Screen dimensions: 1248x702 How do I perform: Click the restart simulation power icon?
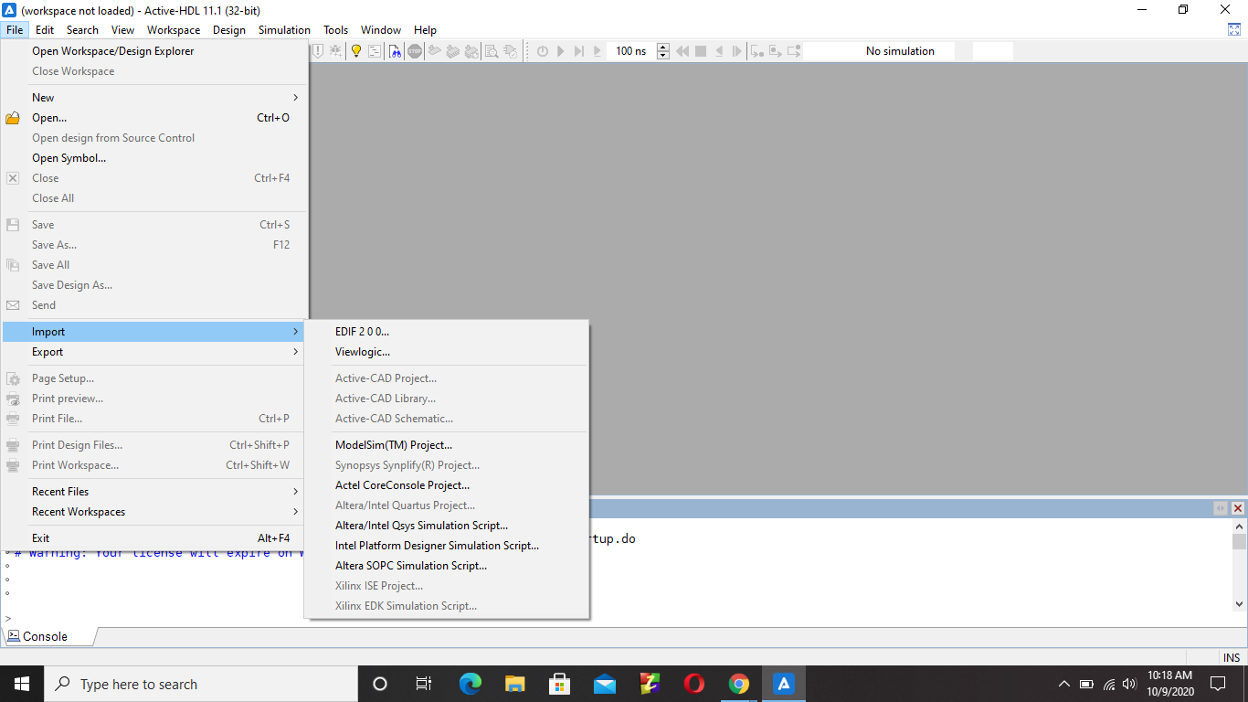pos(543,51)
